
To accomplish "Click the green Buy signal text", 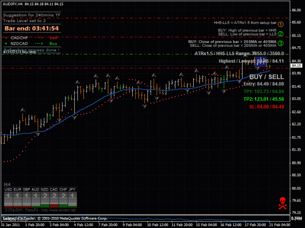I will (53, 44).
